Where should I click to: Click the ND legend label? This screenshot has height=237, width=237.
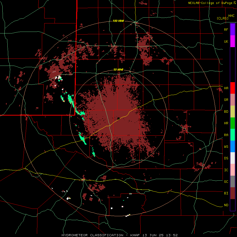click(226, 205)
